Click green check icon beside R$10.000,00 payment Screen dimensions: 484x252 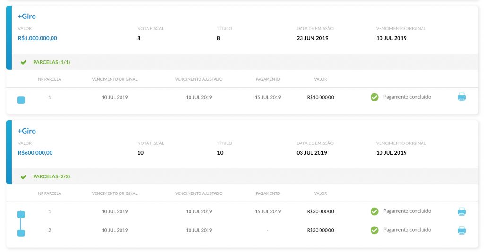click(374, 97)
